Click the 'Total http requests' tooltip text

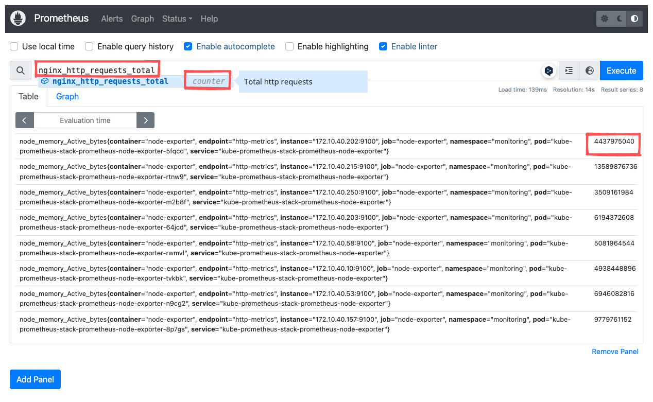click(x=278, y=81)
